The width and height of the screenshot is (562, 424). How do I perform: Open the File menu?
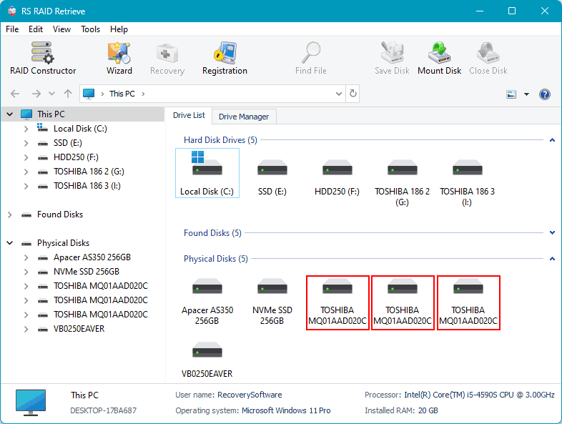click(12, 29)
